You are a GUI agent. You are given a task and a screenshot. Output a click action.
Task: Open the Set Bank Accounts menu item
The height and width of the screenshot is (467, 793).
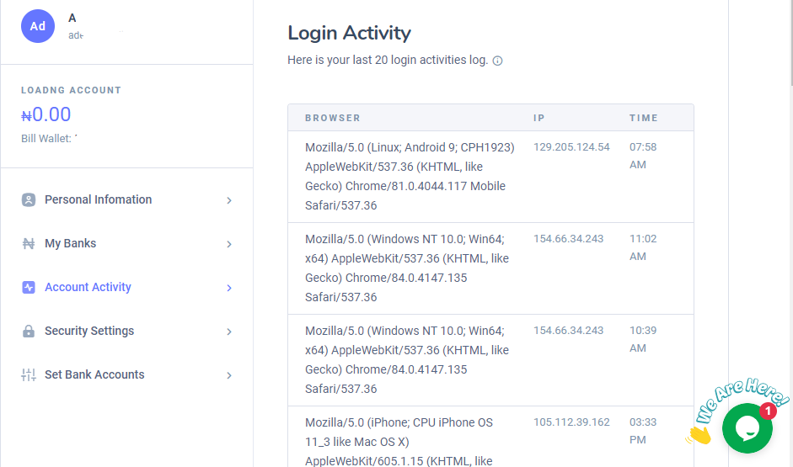coord(127,374)
